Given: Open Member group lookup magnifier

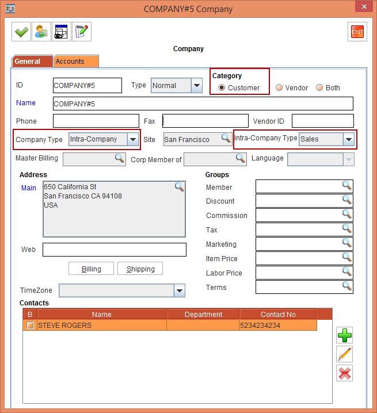Looking at the screenshot, I should 347,185.
